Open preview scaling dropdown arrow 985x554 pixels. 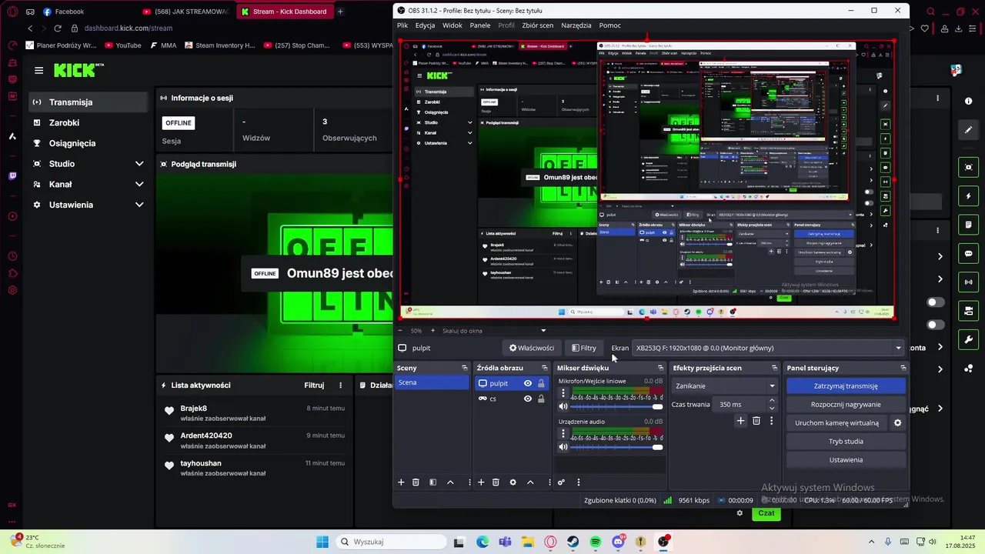[x=543, y=331]
